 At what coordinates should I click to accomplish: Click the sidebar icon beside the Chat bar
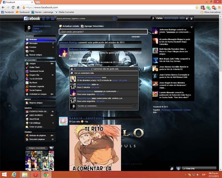[172, 169]
